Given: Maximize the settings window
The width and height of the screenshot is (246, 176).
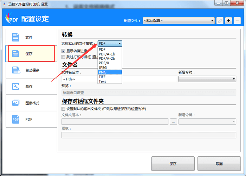Looking at the screenshot, I should (226, 3).
